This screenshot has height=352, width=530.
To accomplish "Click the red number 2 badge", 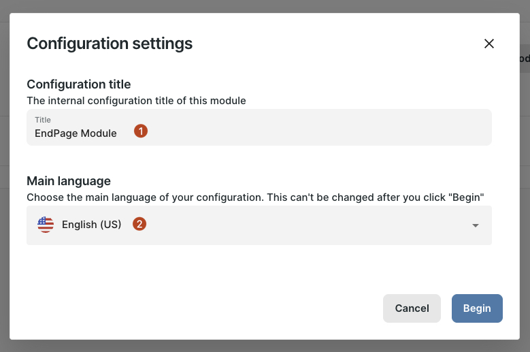I will 139,224.
